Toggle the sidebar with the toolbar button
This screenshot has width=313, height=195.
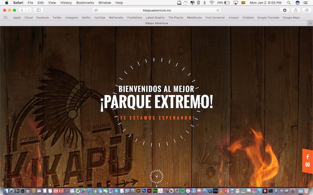[38, 10]
